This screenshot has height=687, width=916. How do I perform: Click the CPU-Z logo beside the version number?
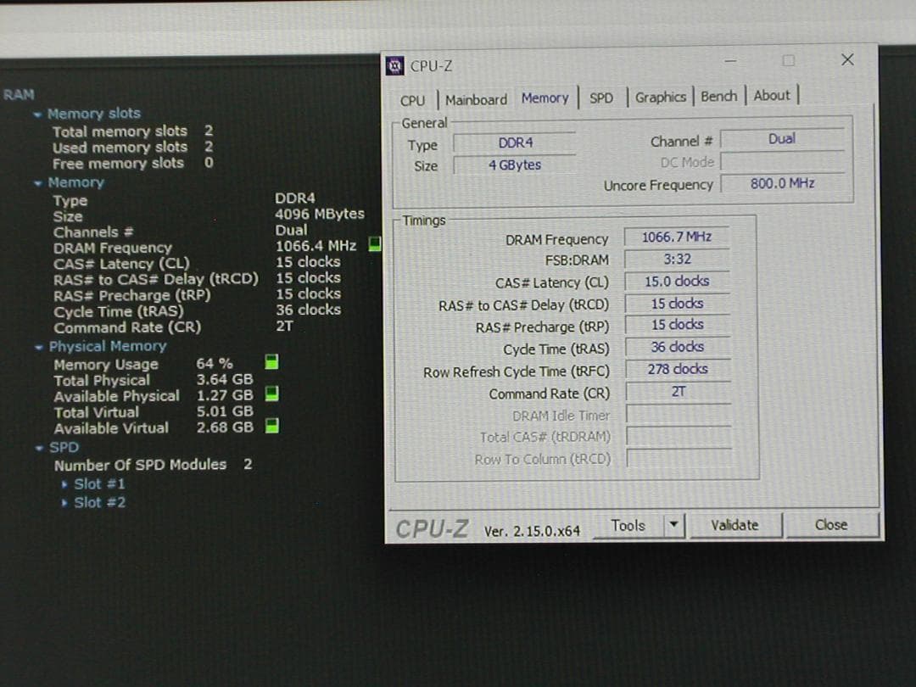[431, 528]
